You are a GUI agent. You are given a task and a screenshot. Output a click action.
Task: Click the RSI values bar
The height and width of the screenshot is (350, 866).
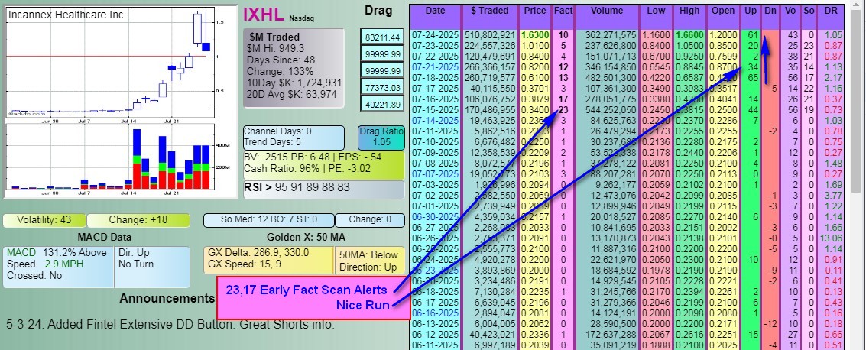[323, 187]
